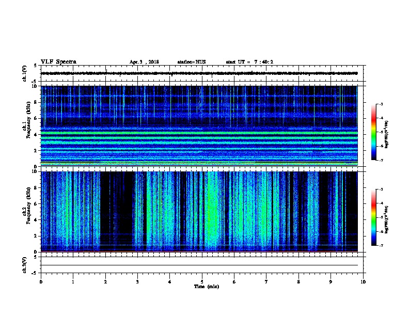
Task: Click time axis tick label "0"
Action: (41, 281)
